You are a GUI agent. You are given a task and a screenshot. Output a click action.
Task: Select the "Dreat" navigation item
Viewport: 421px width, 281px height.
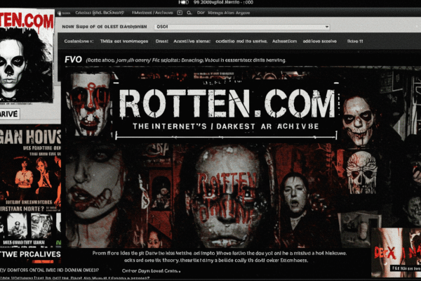tap(161, 41)
